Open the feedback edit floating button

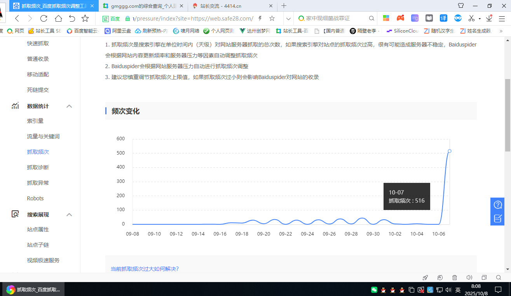497,219
